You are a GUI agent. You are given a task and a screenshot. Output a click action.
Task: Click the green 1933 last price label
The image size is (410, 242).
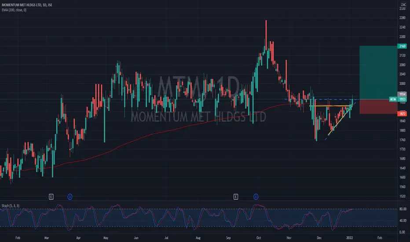(x=402, y=99)
